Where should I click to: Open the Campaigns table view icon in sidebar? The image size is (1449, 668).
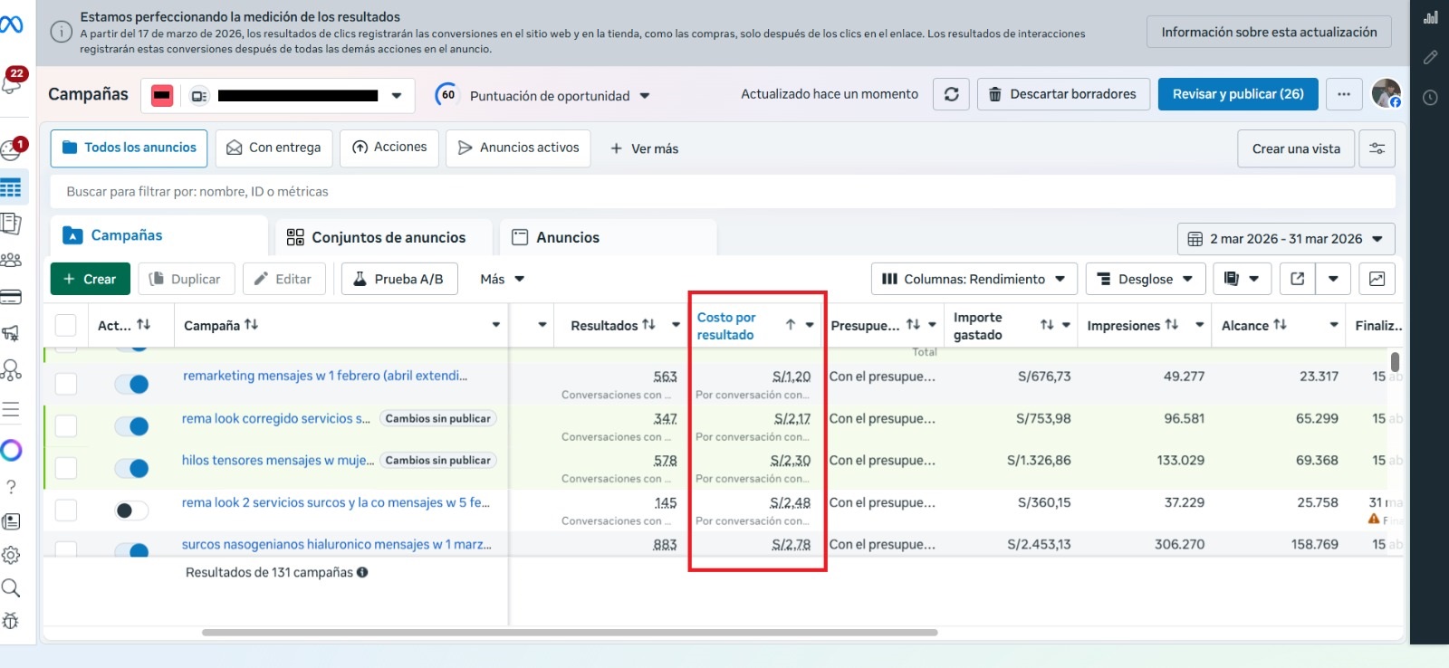point(11,188)
